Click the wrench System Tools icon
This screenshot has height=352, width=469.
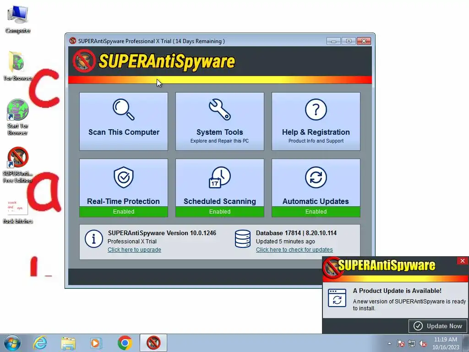click(219, 110)
